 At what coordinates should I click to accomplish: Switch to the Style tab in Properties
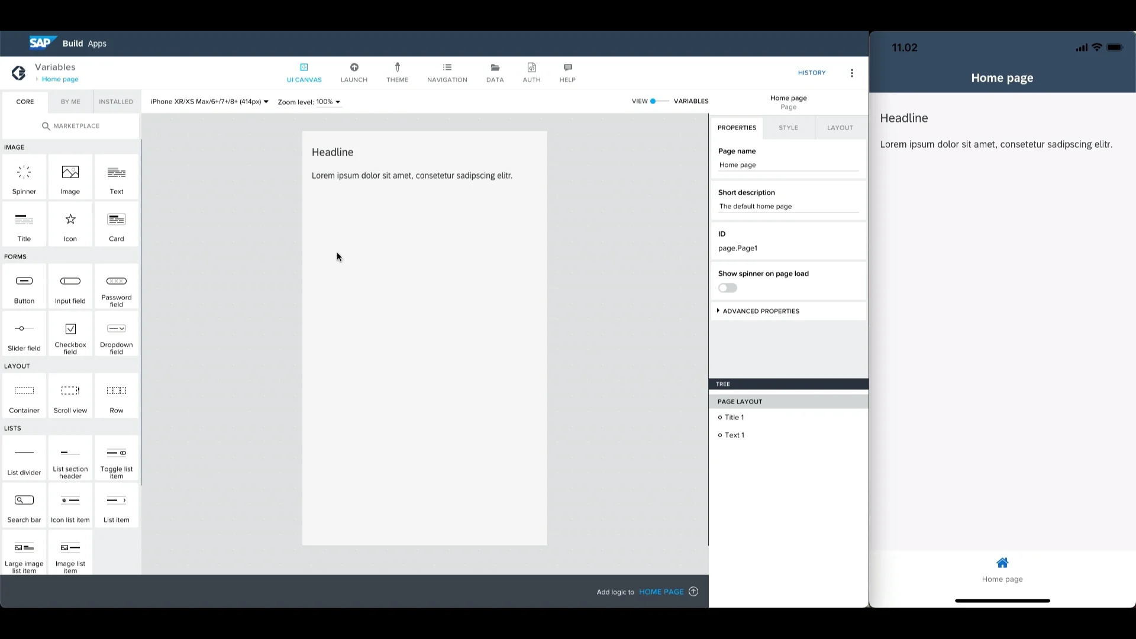788,127
